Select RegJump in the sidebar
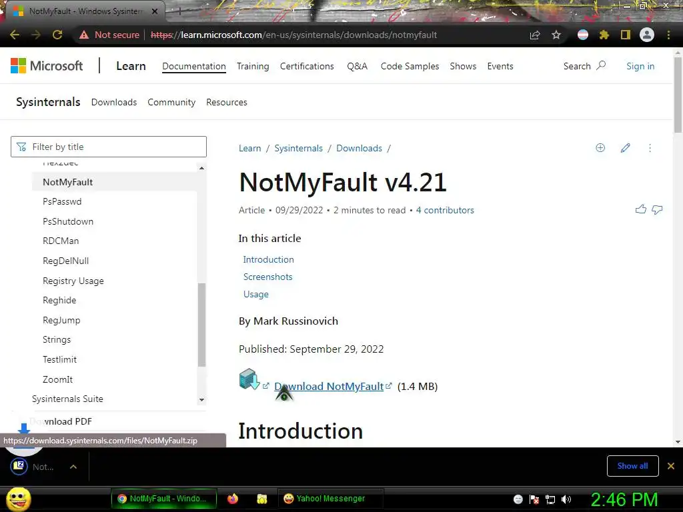The image size is (683, 512). 61,320
